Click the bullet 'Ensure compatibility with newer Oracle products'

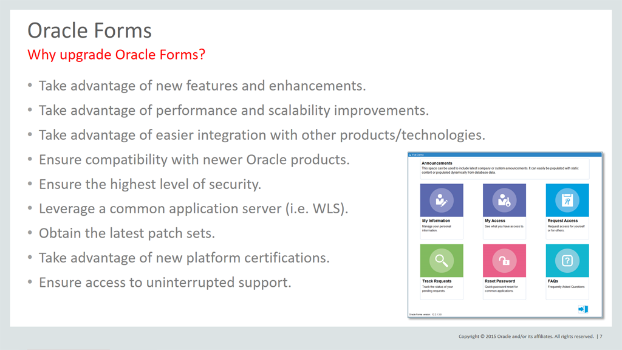pyautogui.click(x=194, y=160)
